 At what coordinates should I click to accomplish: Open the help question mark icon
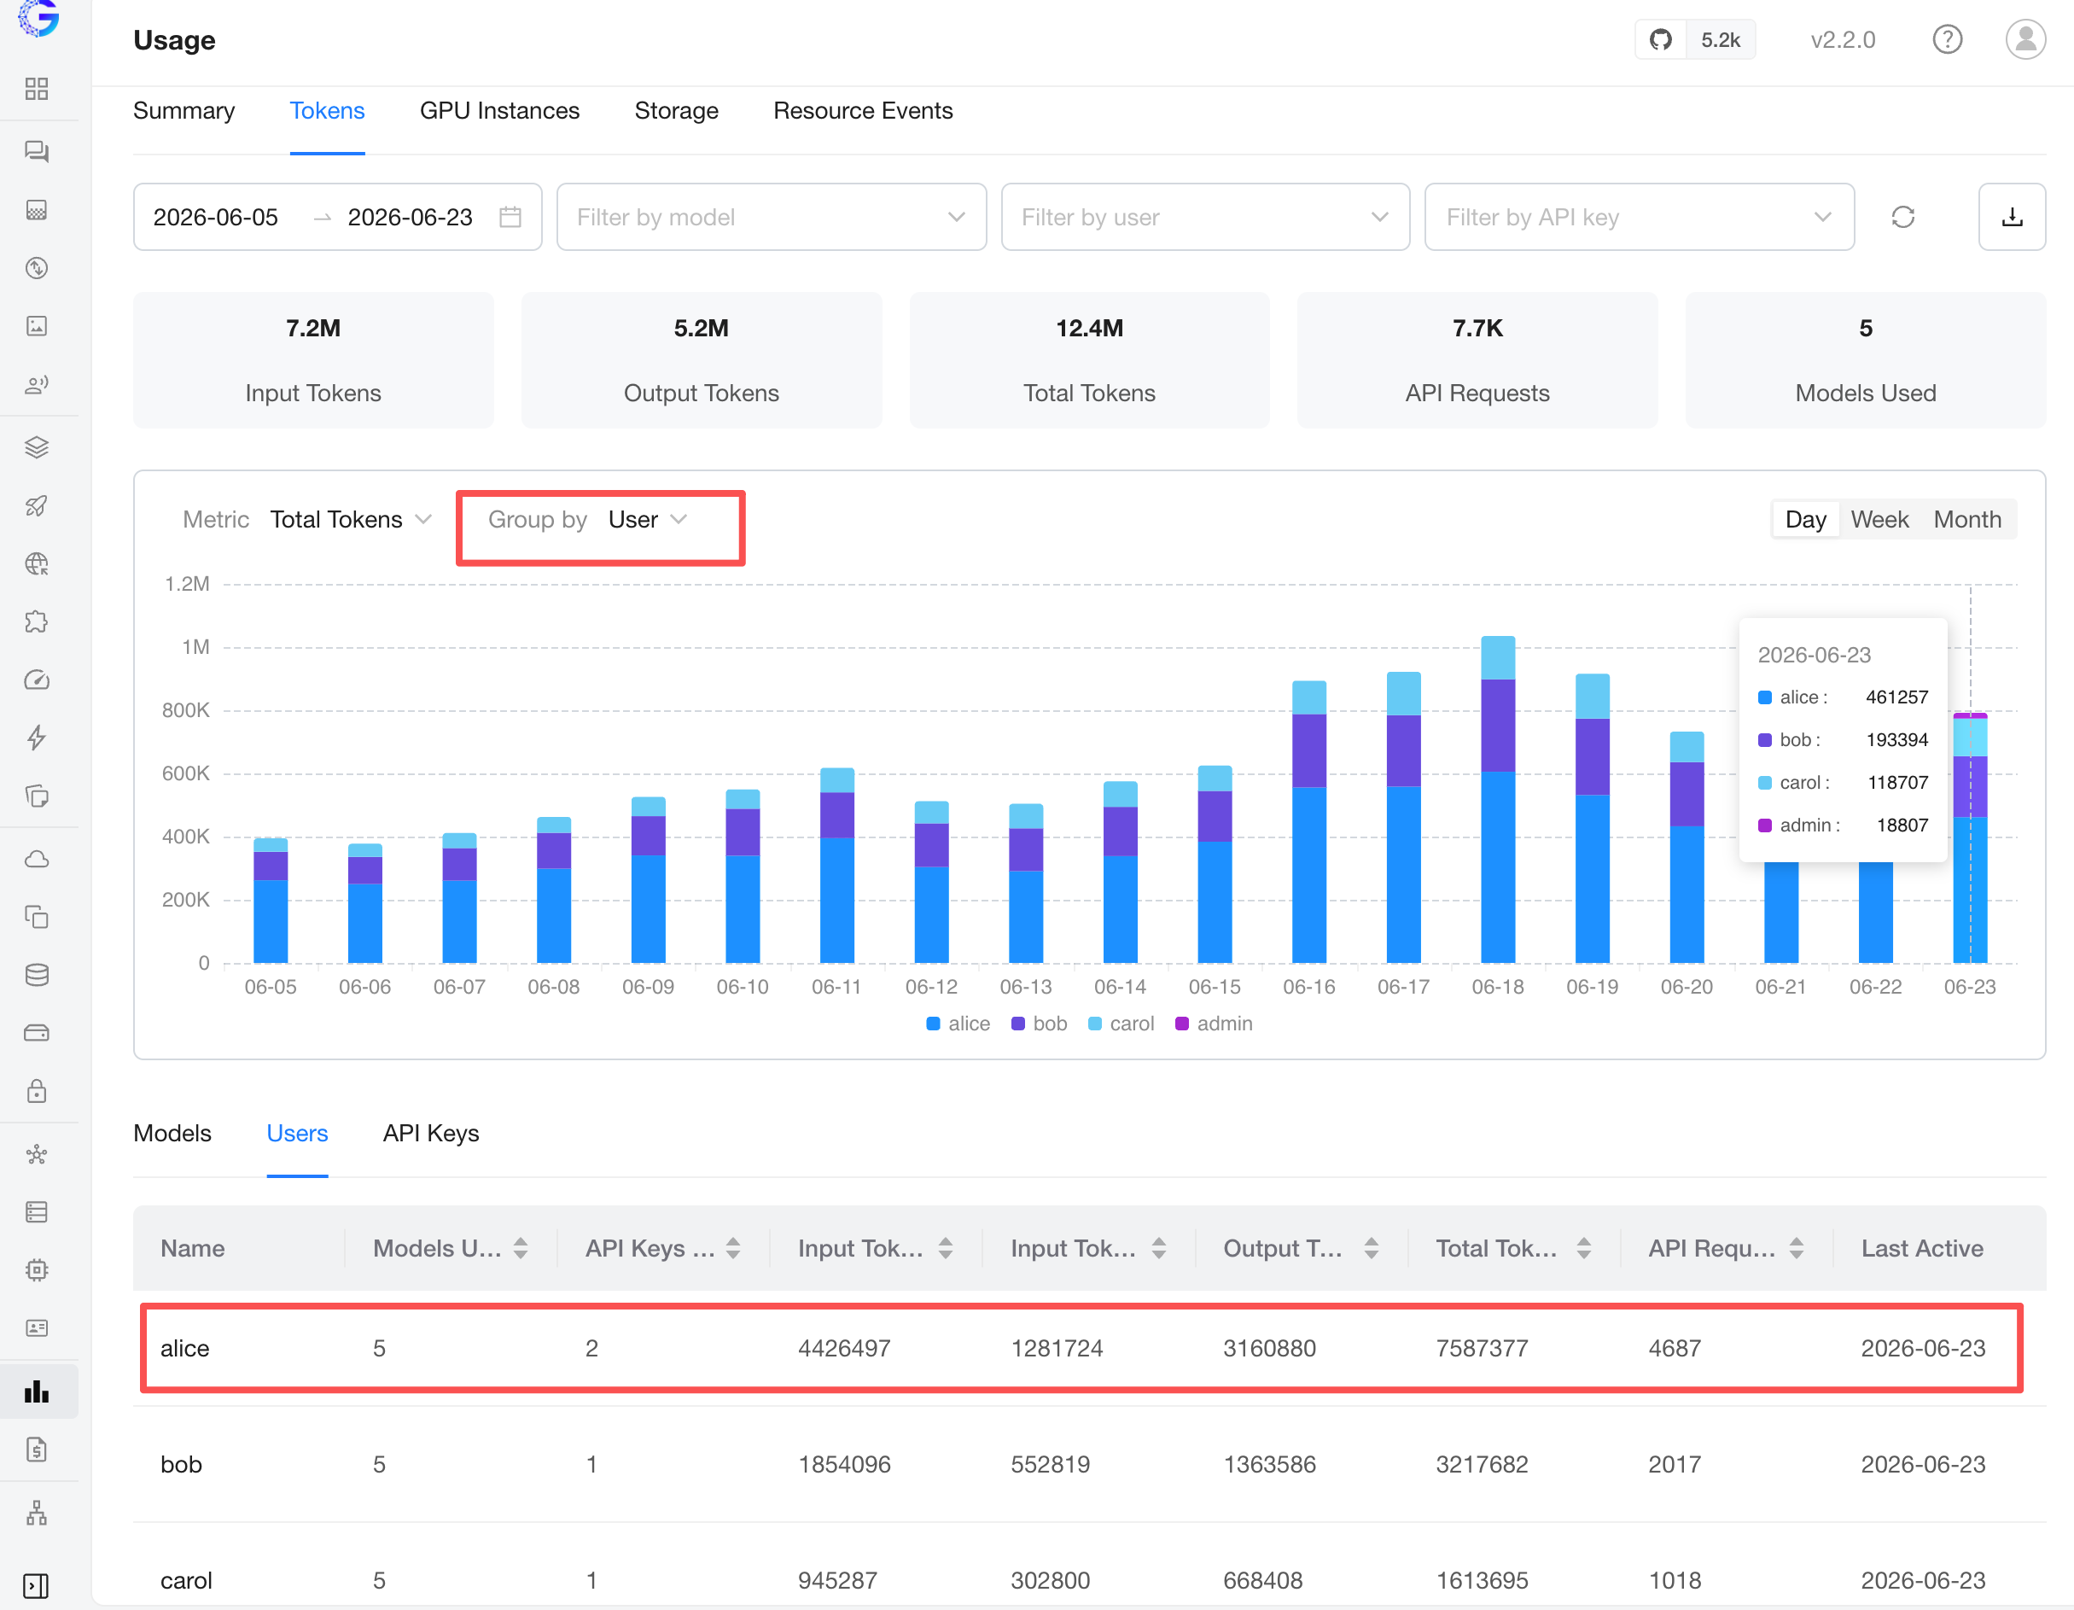[1947, 40]
